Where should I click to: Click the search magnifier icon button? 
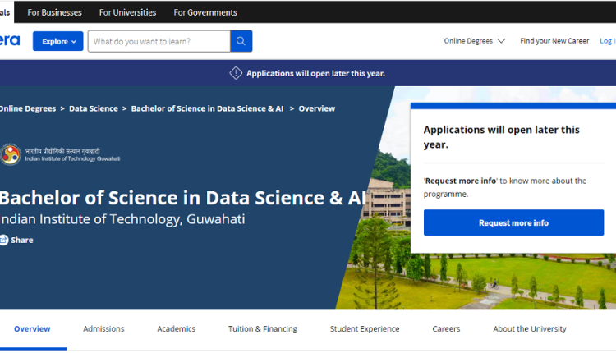[x=241, y=41]
